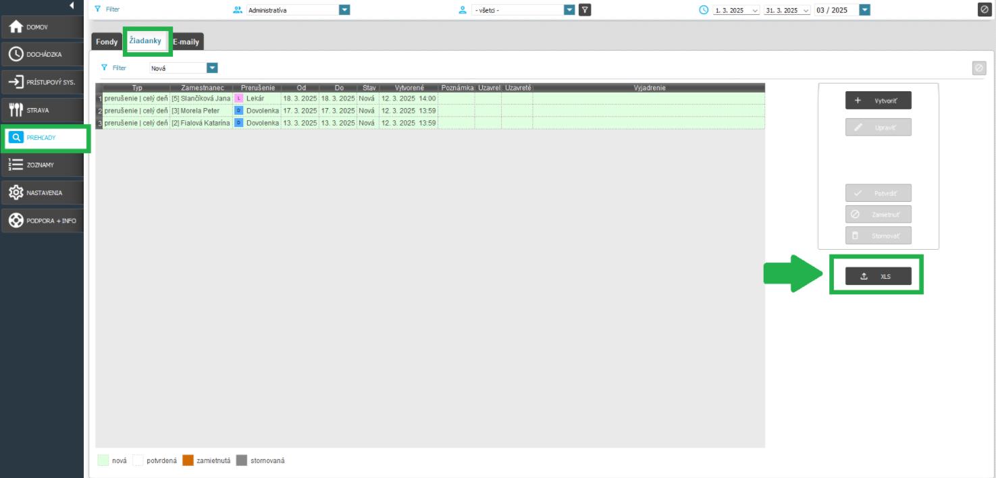The image size is (996, 478).
Task: Export requests with the XLS button
Action: pos(878,276)
